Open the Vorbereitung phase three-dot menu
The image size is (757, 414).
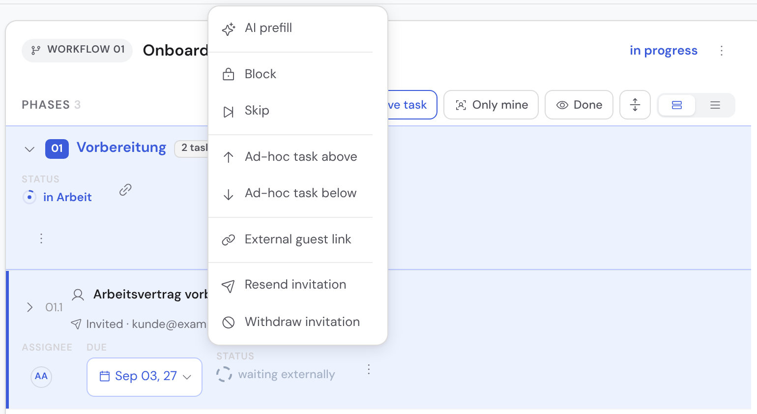[x=41, y=238]
